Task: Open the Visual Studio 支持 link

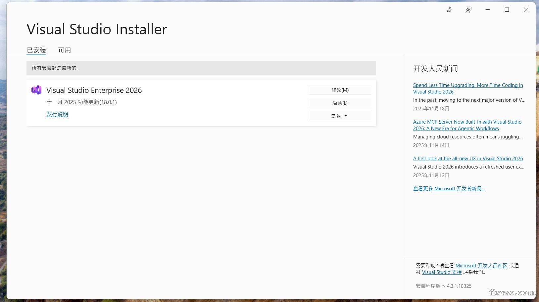Action: coord(442,272)
